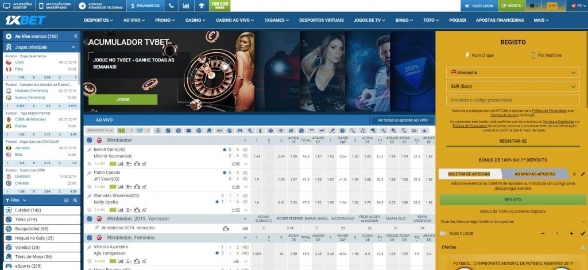
Task: Select registration Por telefone
Action: pyautogui.click(x=547, y=56)
